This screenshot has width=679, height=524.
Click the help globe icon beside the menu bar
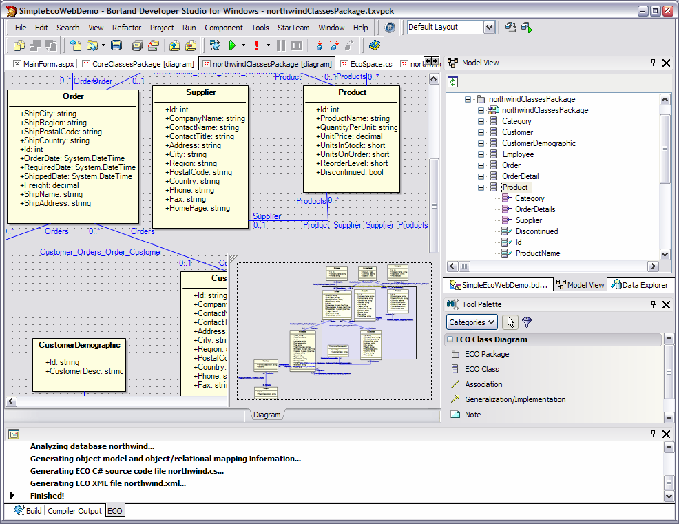[x=390, y=28]
